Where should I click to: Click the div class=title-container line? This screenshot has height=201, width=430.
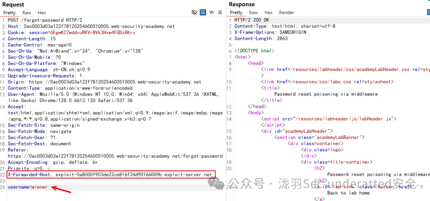[x=337, y=162]
